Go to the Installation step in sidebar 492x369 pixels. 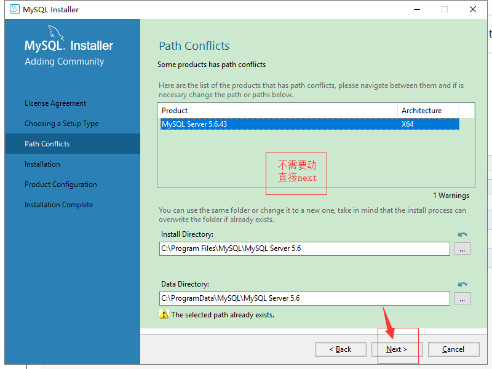(42, 164)
